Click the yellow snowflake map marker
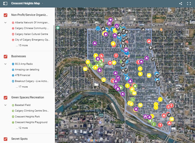195x143 pixels. pyautogui.click(x=140, y=69)
